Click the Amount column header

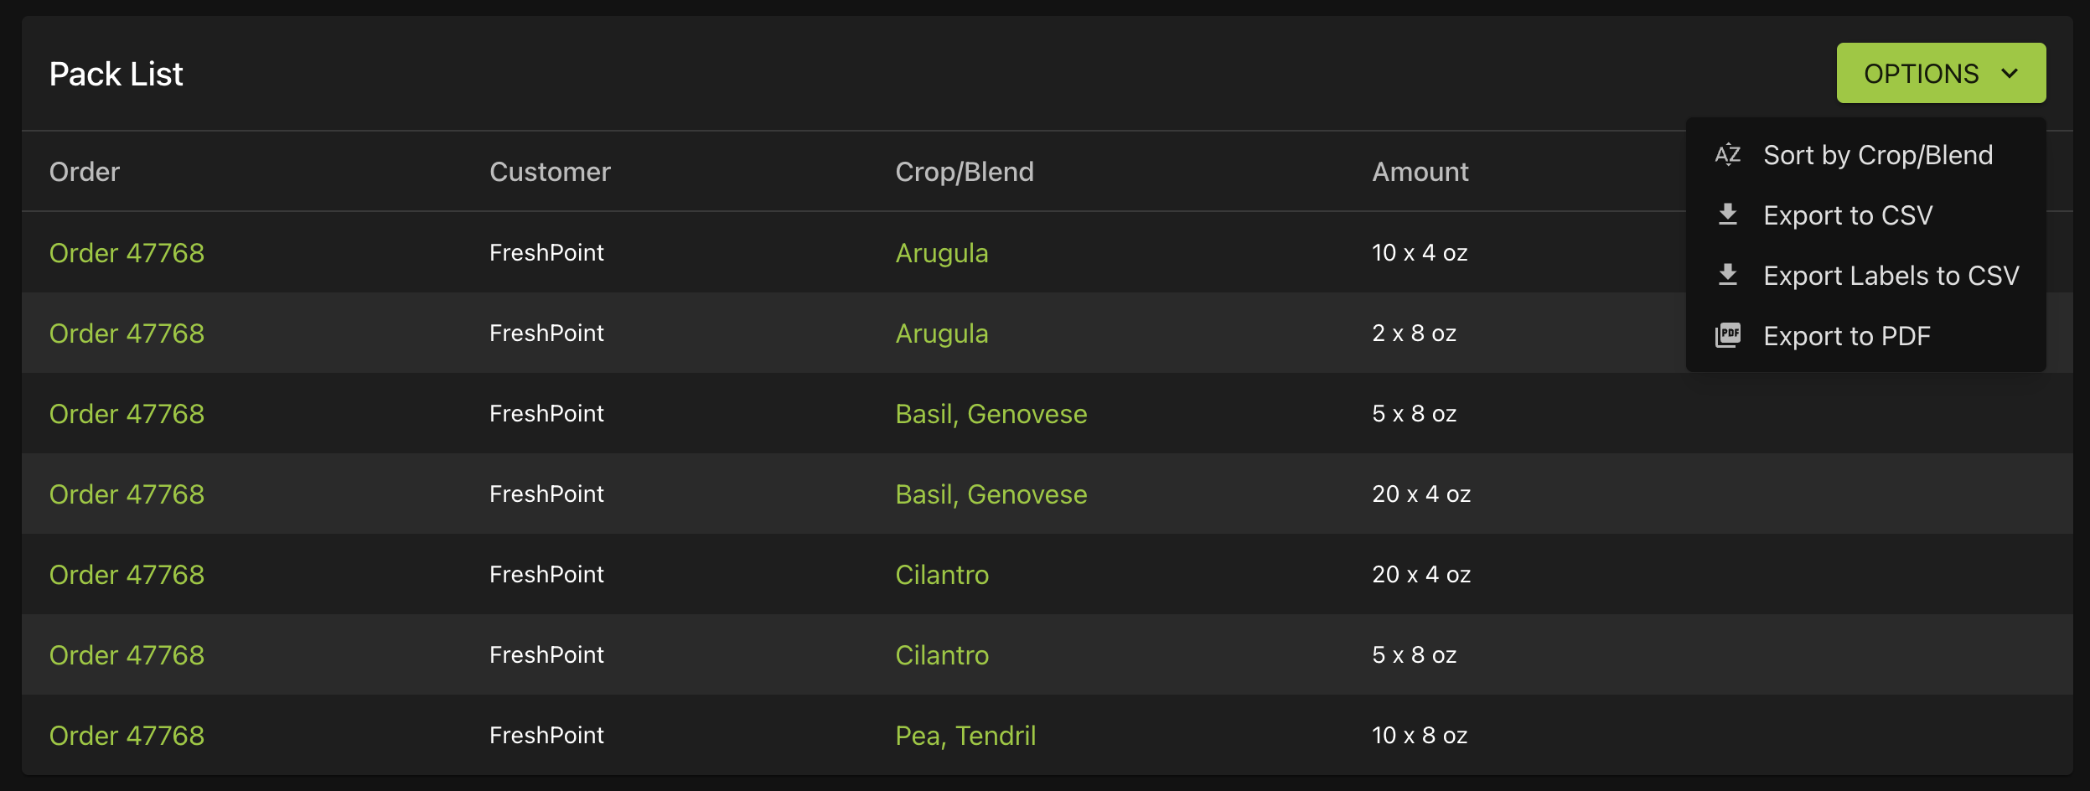(1420, 172)
